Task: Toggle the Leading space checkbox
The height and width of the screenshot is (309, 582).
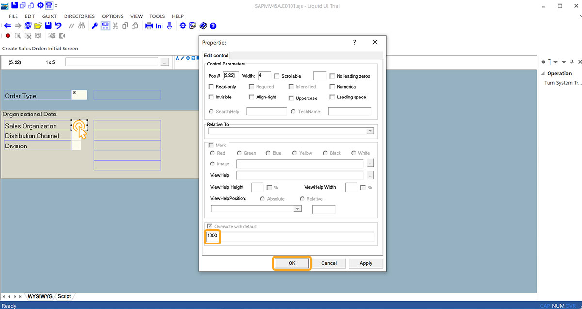Action: click(x=332, y=97)
